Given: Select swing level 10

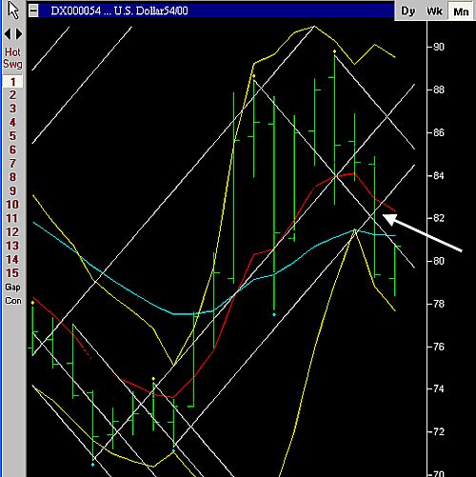Looking at the screenshot, I should coord(12,205).
